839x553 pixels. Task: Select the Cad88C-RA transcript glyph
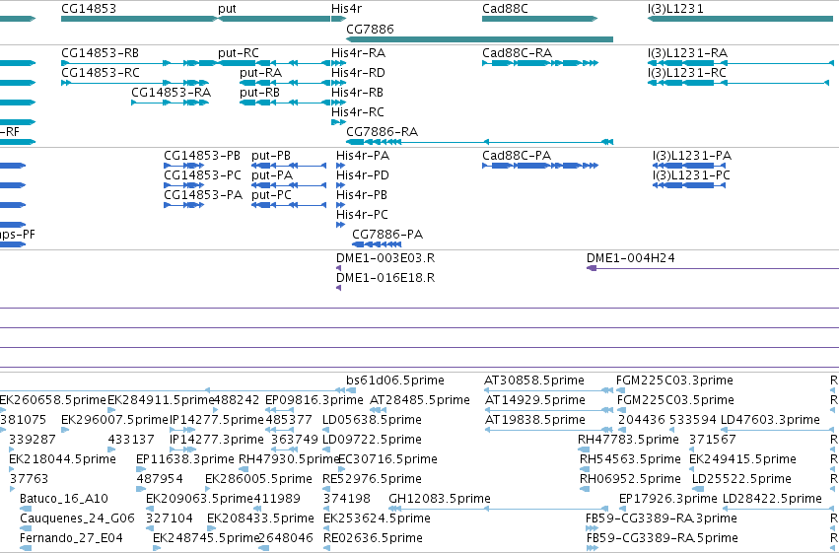coord(540,63)
